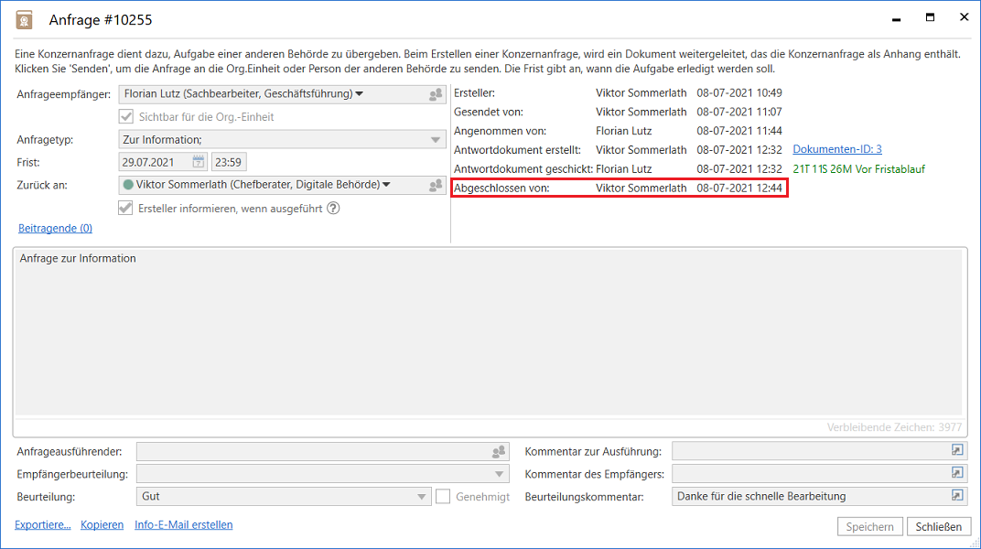This screenshot has height=549, width=981.
Task: Click people icon in Anfrageausführender field
Action: [499, 451]
